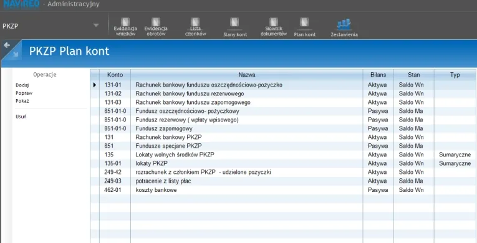The width and height of the screenshot is (477, 243).
Task: Sort by Typ column header
Action: pyautogui.click(x=455, y=75)
